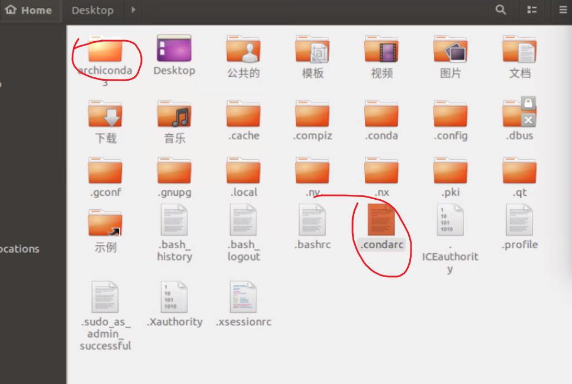Select the .config folder
Screen dimensions: 572x384
451,114
